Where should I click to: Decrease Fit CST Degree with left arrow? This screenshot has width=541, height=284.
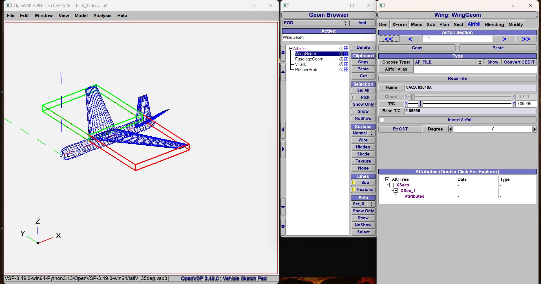[x=451, y=129]
